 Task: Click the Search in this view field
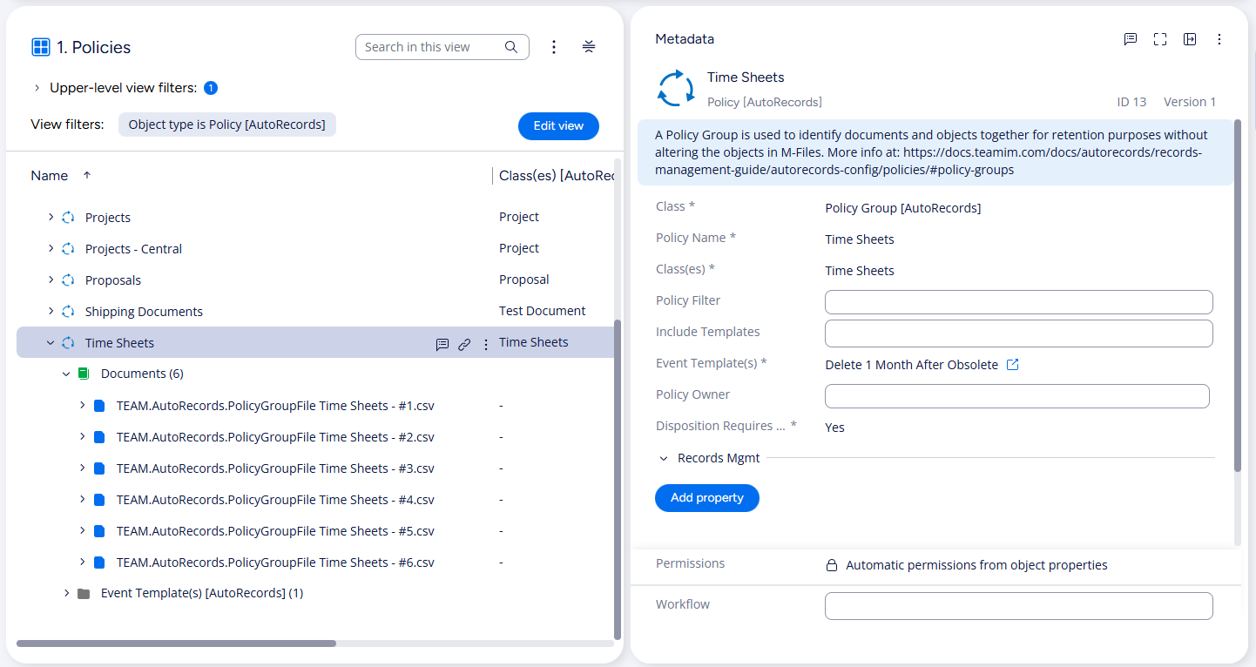(431, 47)
